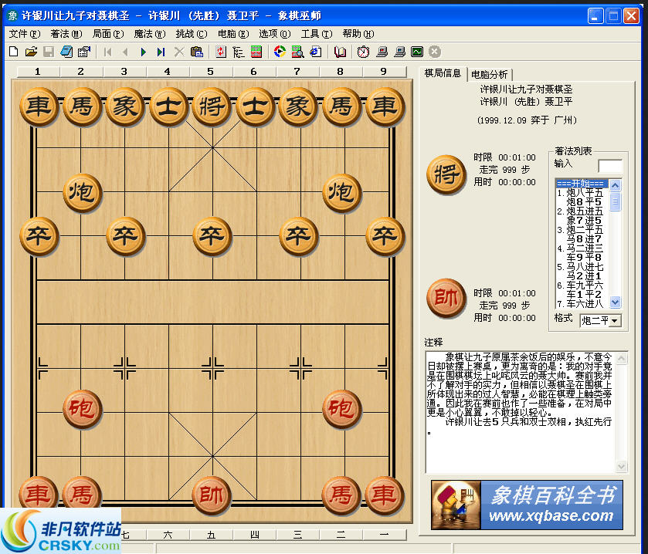Select the red 砲 cannon on file 二

[341, 408]
